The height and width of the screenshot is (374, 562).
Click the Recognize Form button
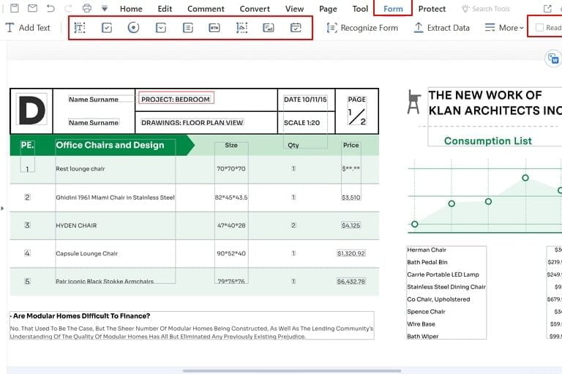(x=362, y=28)
